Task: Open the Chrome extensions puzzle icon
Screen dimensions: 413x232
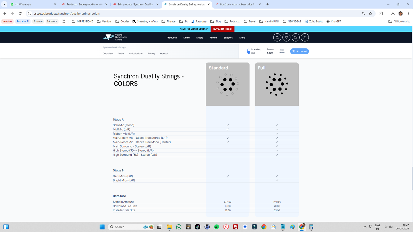Action: point(381,14)
